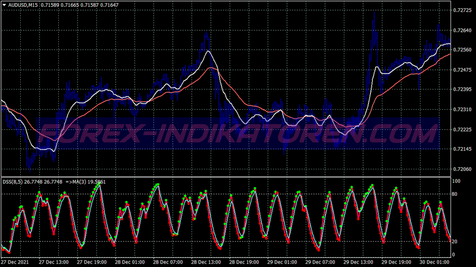
Task: Click the 0.72060 price axis value
Action: [462, 169]
